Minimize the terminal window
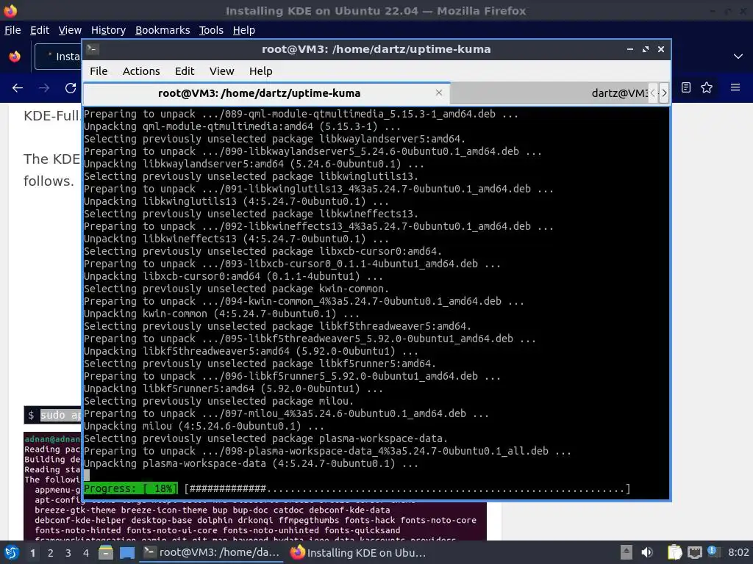 pyautogui.click(x=630, y=49)
